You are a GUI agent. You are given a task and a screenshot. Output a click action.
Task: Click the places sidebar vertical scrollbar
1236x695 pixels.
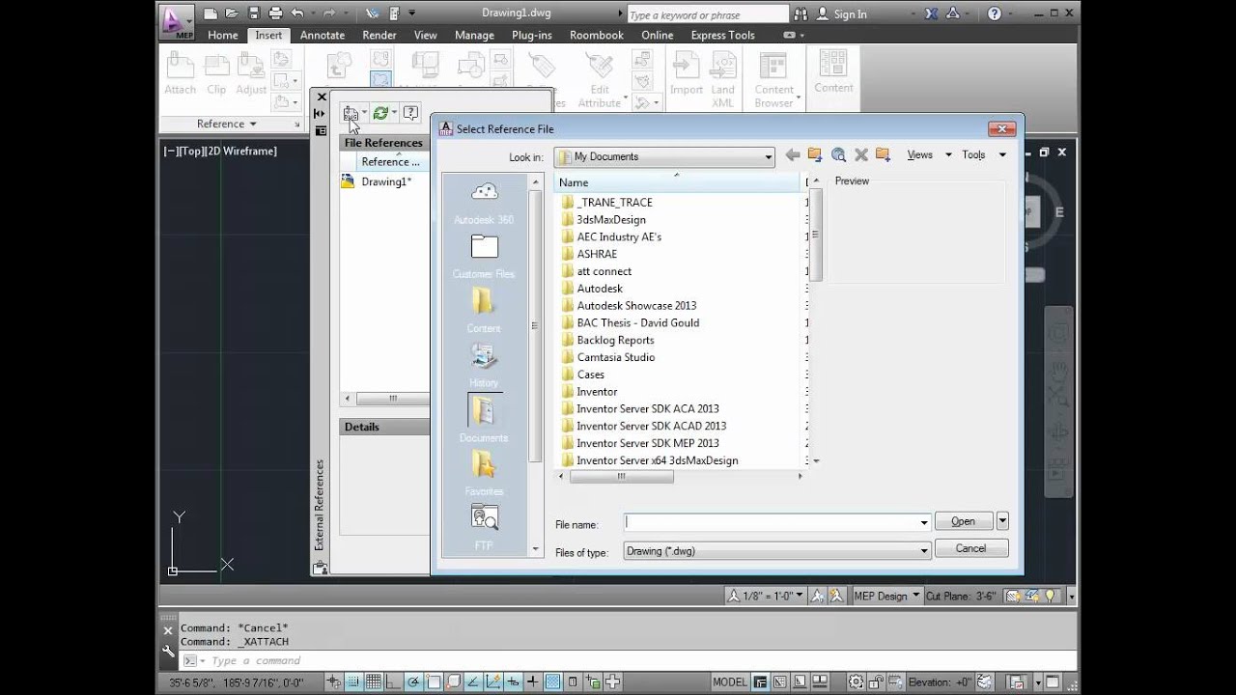(x=536, y=365)
